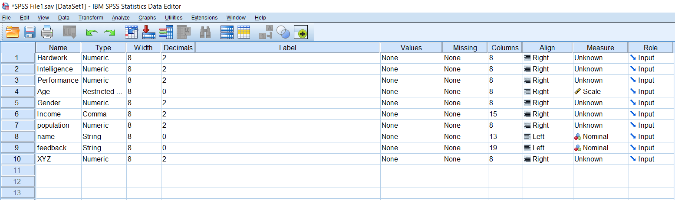
Task: Click the Variables icon in toolbar
Action: [x=166, y=32]
